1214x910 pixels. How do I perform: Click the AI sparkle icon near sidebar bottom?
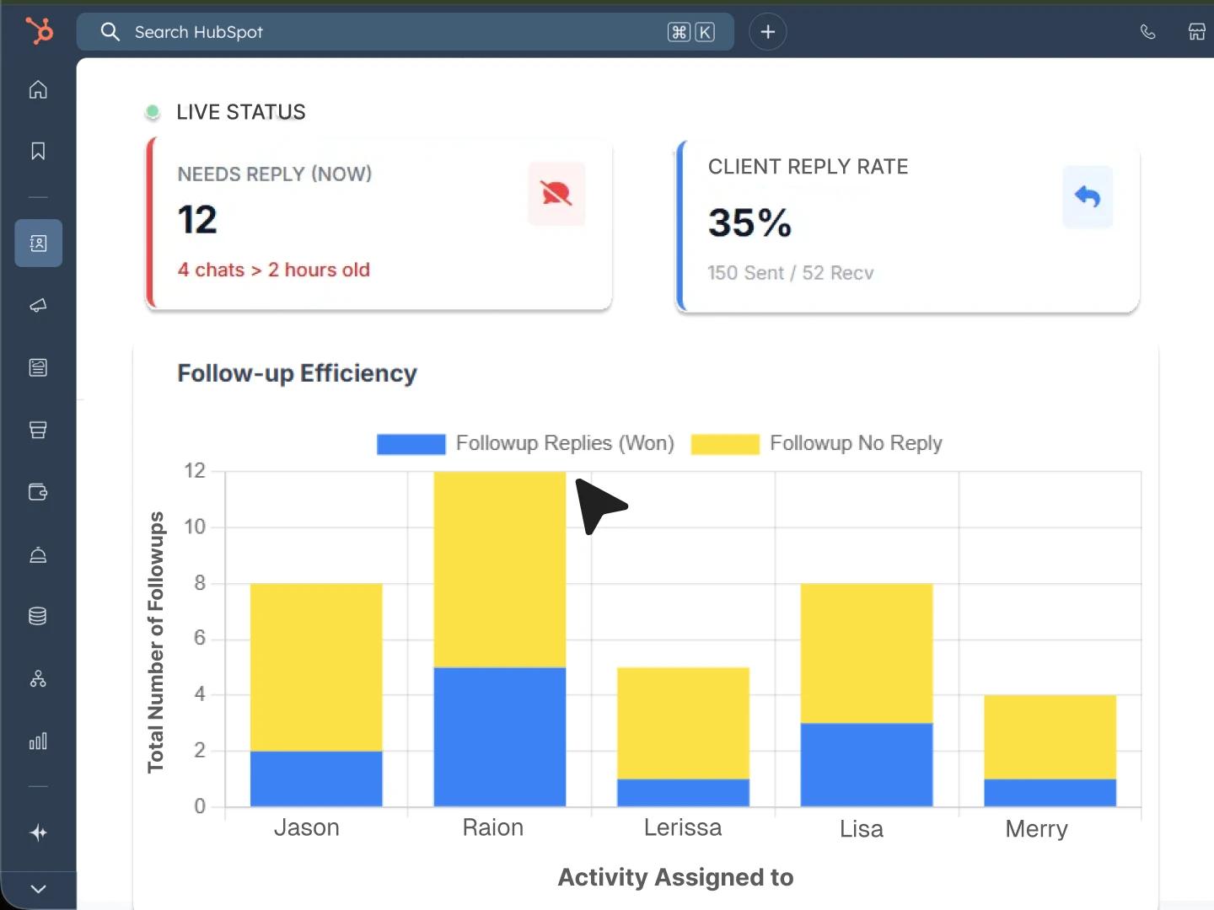(38, 833)
